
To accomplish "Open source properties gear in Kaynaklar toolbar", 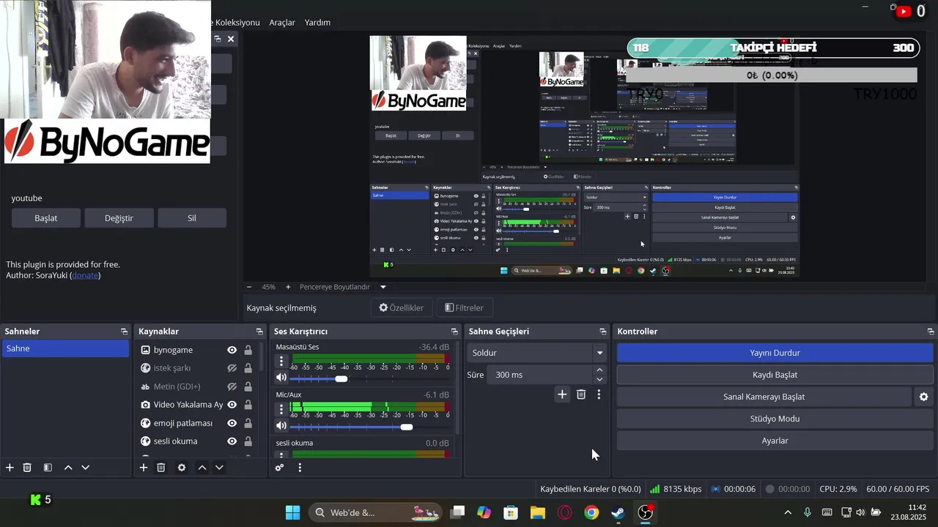I will click(x=182, y=468).
